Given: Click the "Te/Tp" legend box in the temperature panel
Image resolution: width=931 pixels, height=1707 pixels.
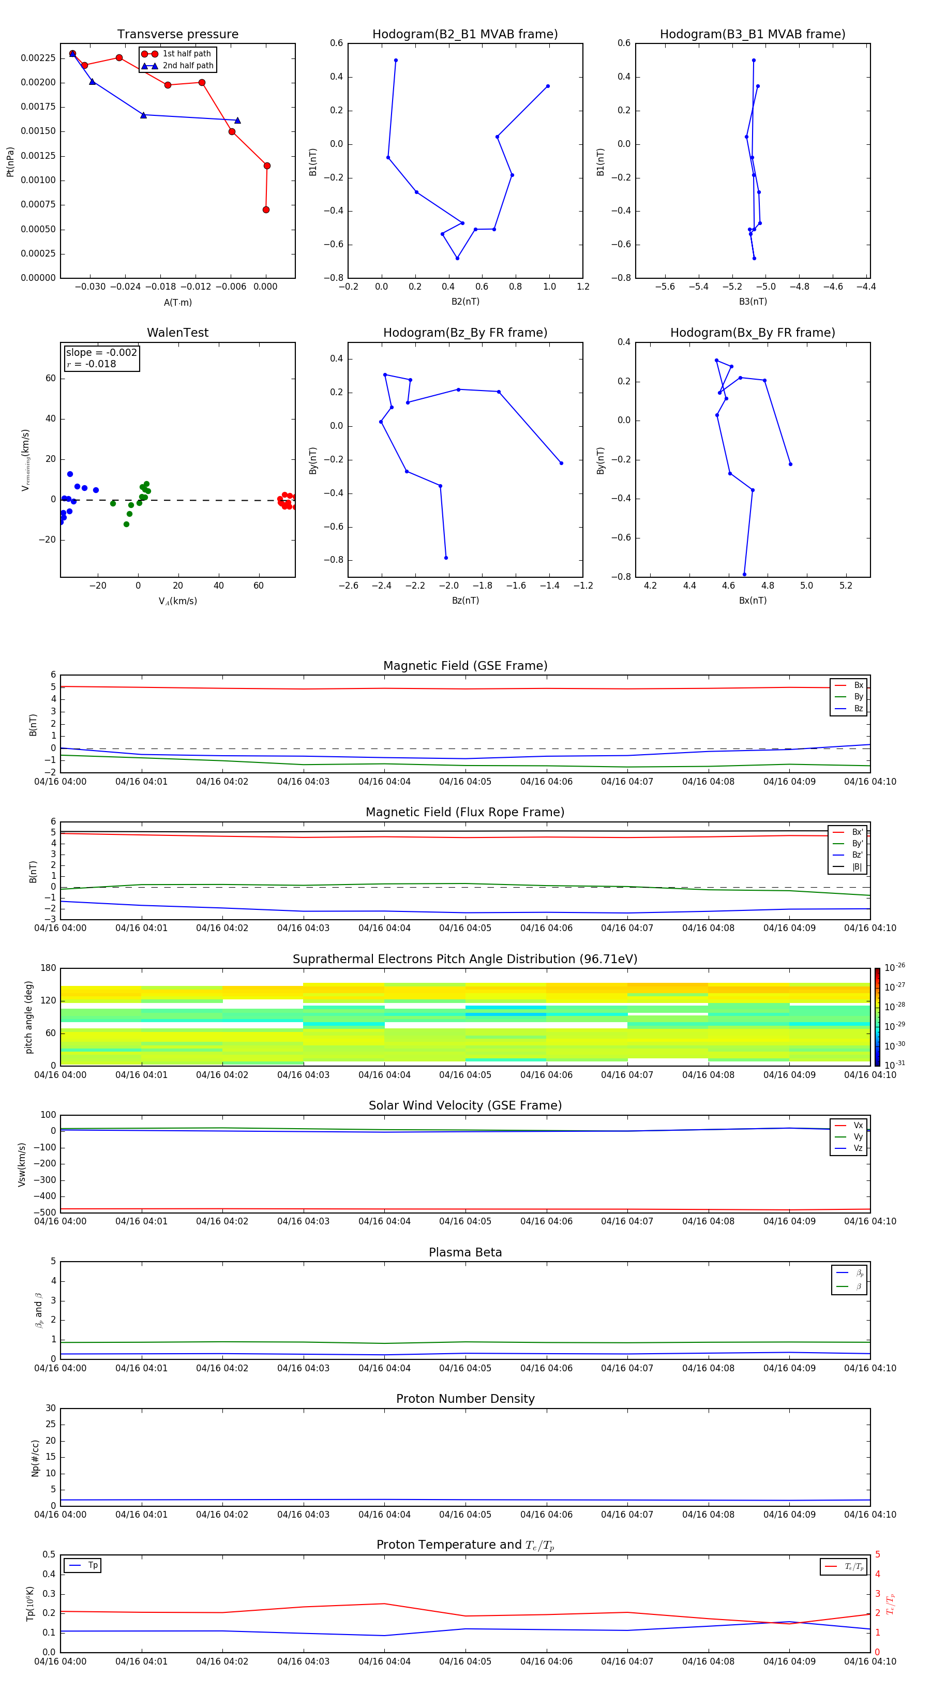Looking at the screenshot, I should pos(843,1566).
